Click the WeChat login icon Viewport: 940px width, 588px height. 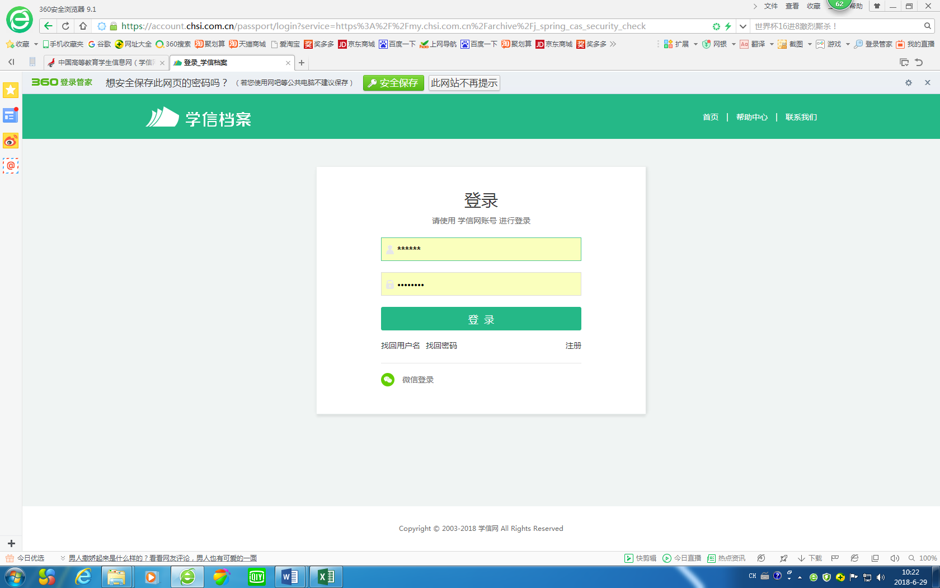tap(388, 380)
